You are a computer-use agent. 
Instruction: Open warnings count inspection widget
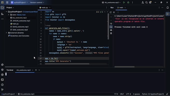point(97,12)
